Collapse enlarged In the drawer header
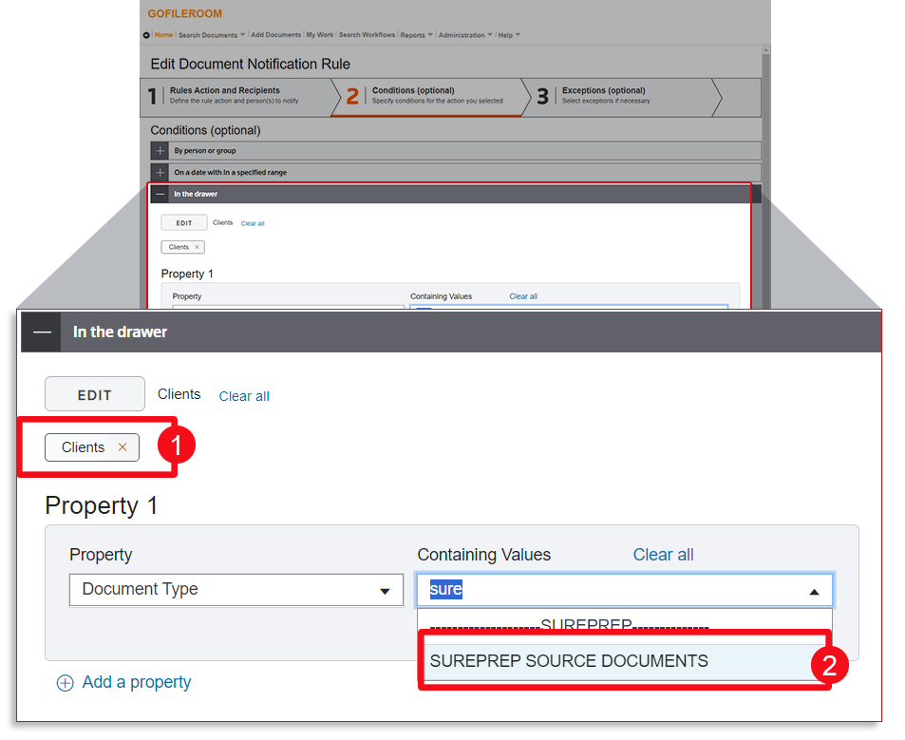 42,332
